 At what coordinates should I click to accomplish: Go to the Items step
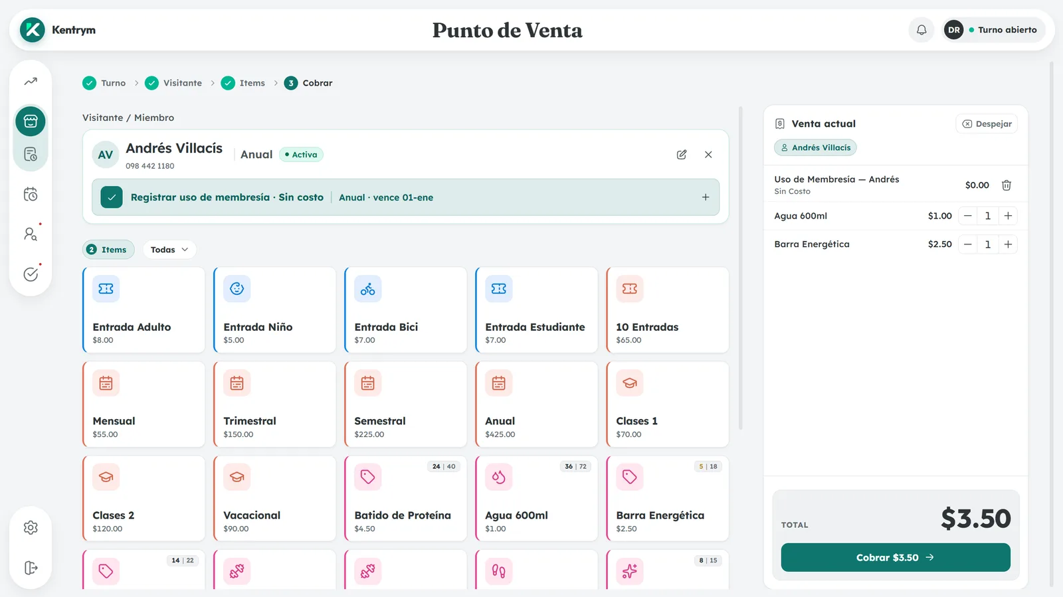pyautogui.click(x=243, y=83)
